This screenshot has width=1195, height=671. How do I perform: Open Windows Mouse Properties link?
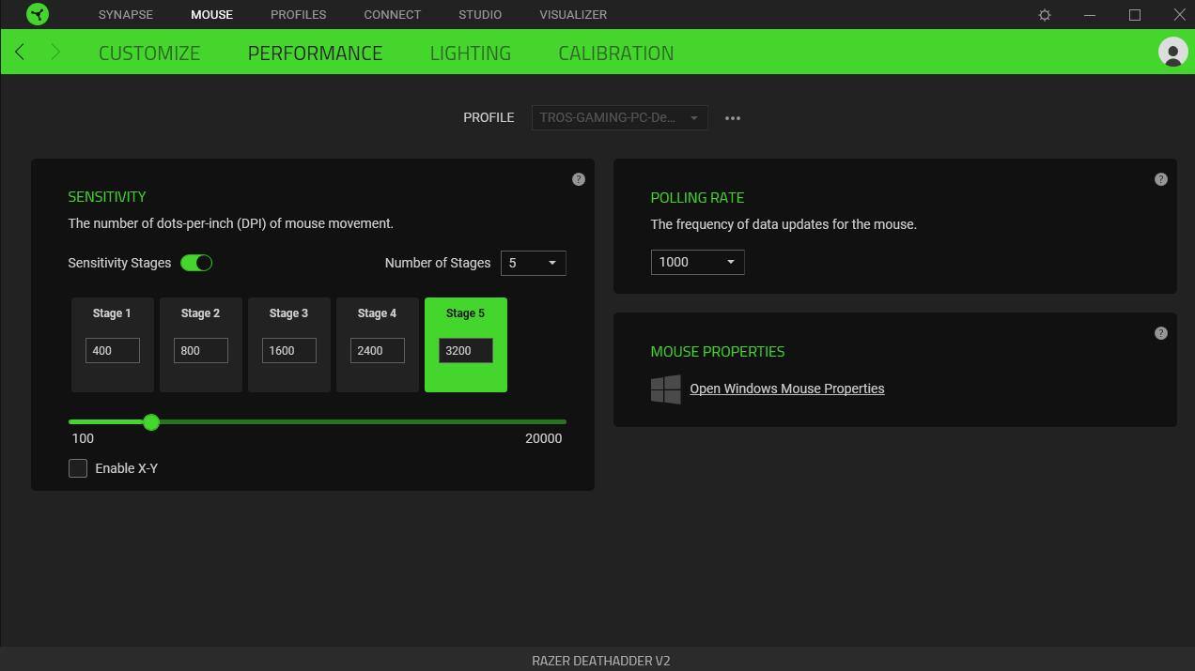point(786,389)
